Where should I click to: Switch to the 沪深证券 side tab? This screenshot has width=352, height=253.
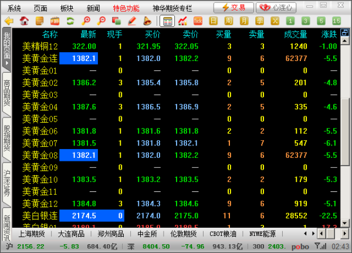point(6,183)
